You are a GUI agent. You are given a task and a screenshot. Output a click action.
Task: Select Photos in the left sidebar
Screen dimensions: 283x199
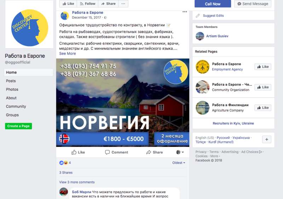pyautogui.click(x=12, y=89)
